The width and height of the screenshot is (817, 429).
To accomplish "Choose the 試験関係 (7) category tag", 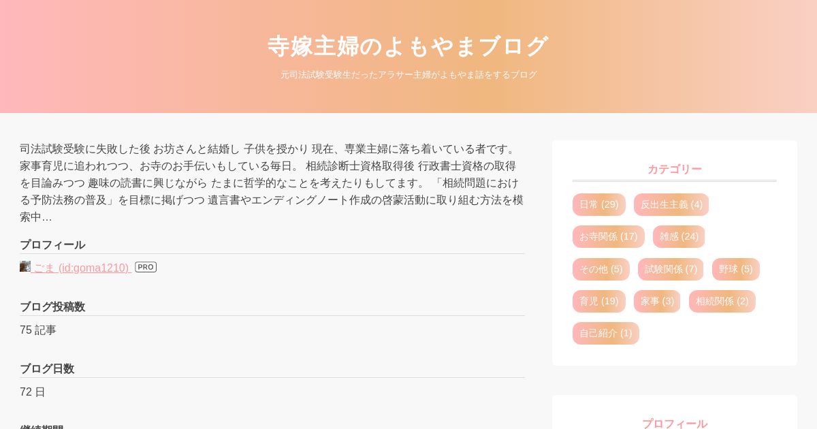I will 671,269.
